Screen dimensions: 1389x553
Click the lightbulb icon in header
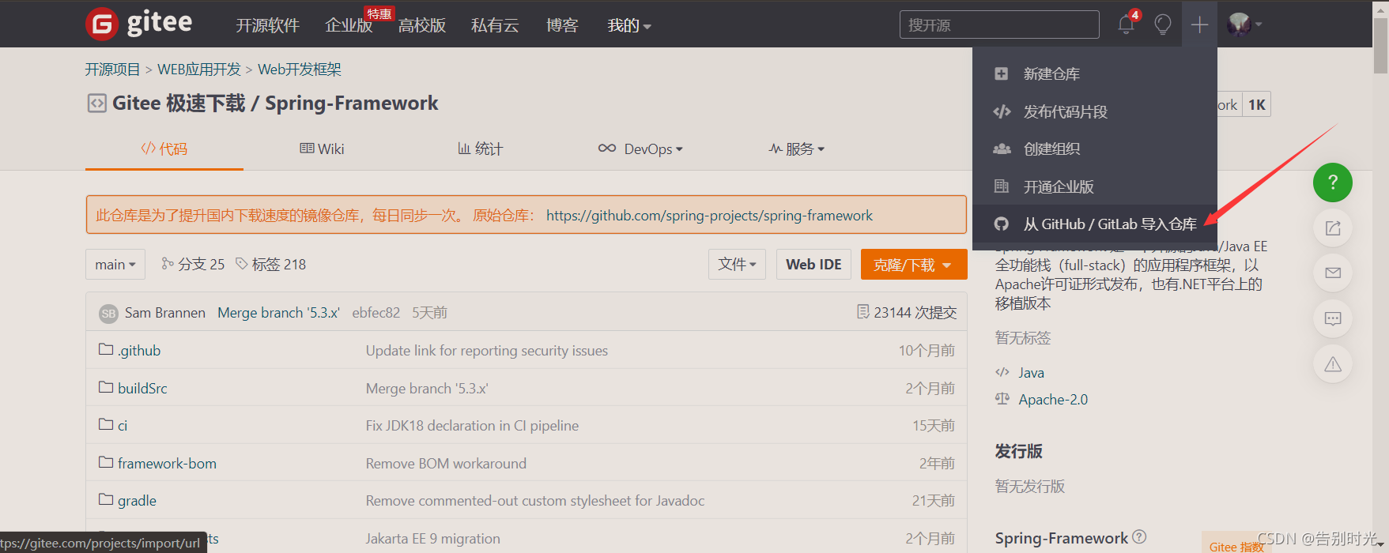[1163, 24]
